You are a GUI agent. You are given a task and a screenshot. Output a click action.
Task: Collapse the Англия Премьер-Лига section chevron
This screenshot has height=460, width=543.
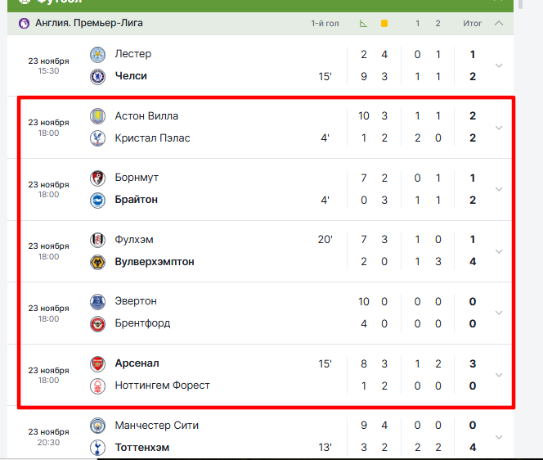coord(499,23)
